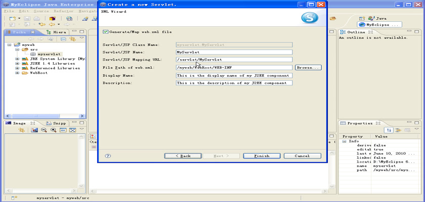Click Fit to window icon in Image view
This screenshot has width=425, height=202.
click(x=72, y=130)
